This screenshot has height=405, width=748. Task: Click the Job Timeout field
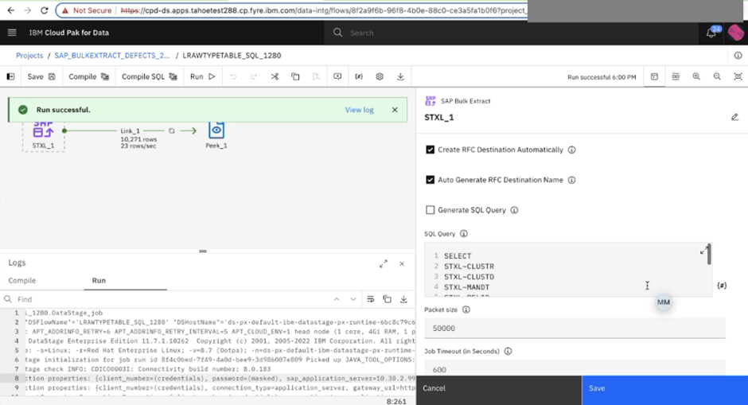(575, 368)
